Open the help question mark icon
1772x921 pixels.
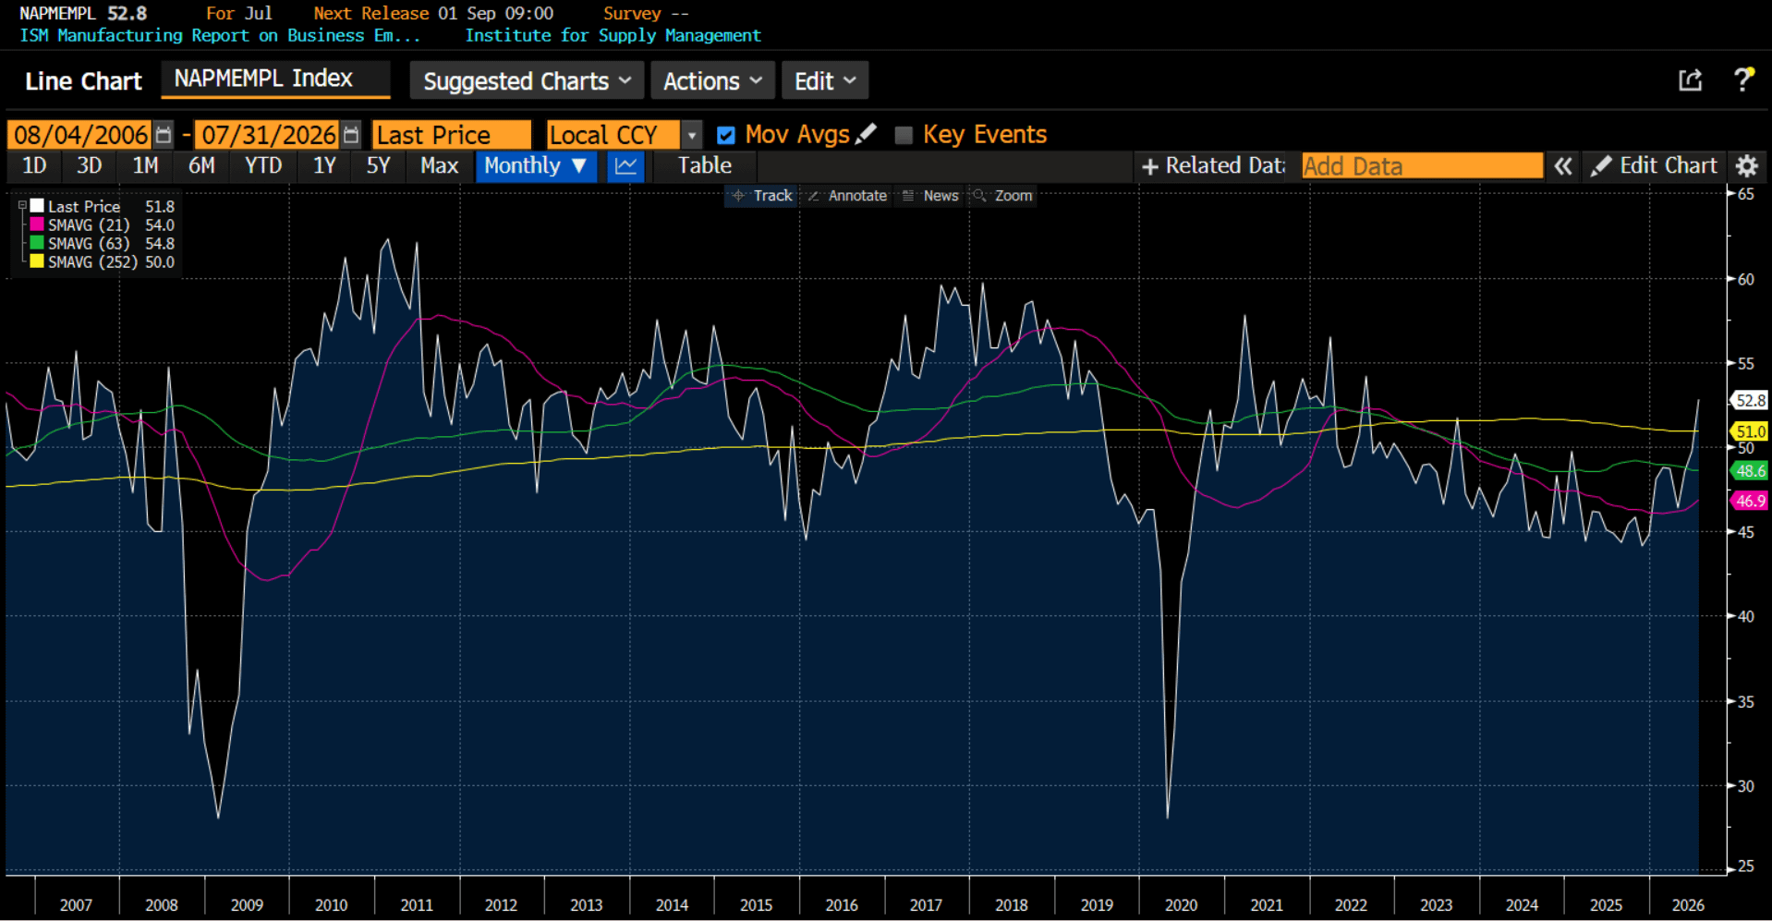pyautogui.click(x=1742, y=80)
